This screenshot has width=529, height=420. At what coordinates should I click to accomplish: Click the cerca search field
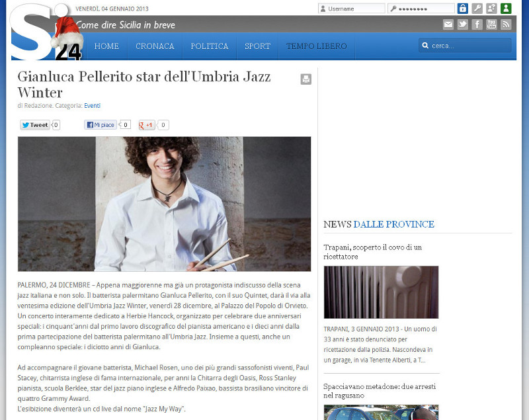(x=466, y=46)
